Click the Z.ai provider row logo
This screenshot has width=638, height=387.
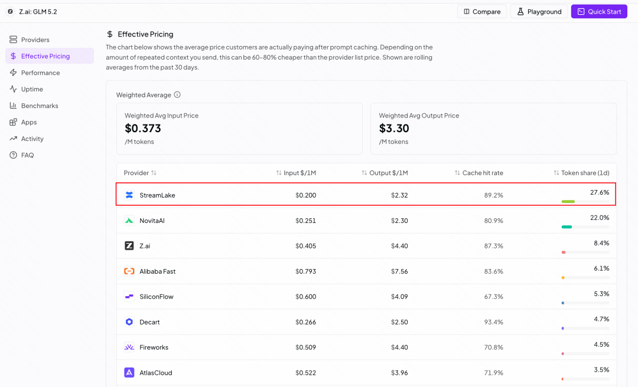click(129, 246)
